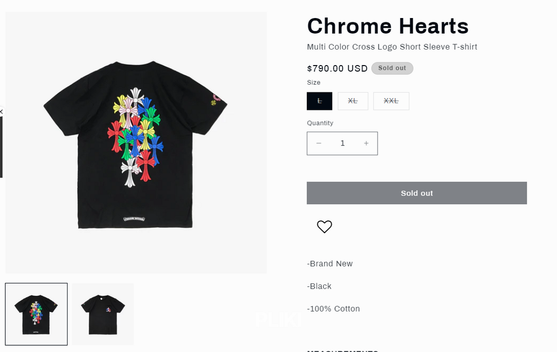
Task: Show the back-view shirt thumbnail
Action: tap(36, 314)
